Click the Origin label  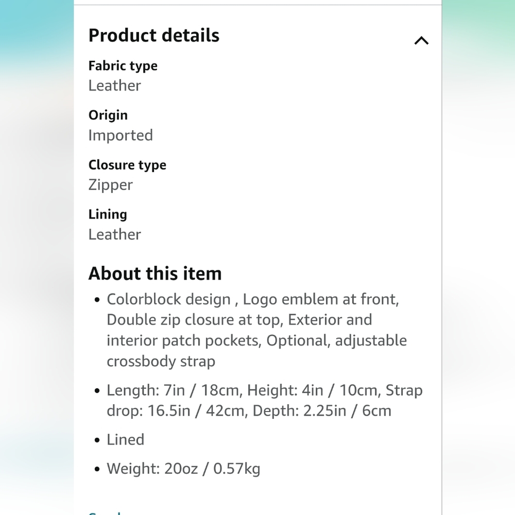click(x=108, y=115)
